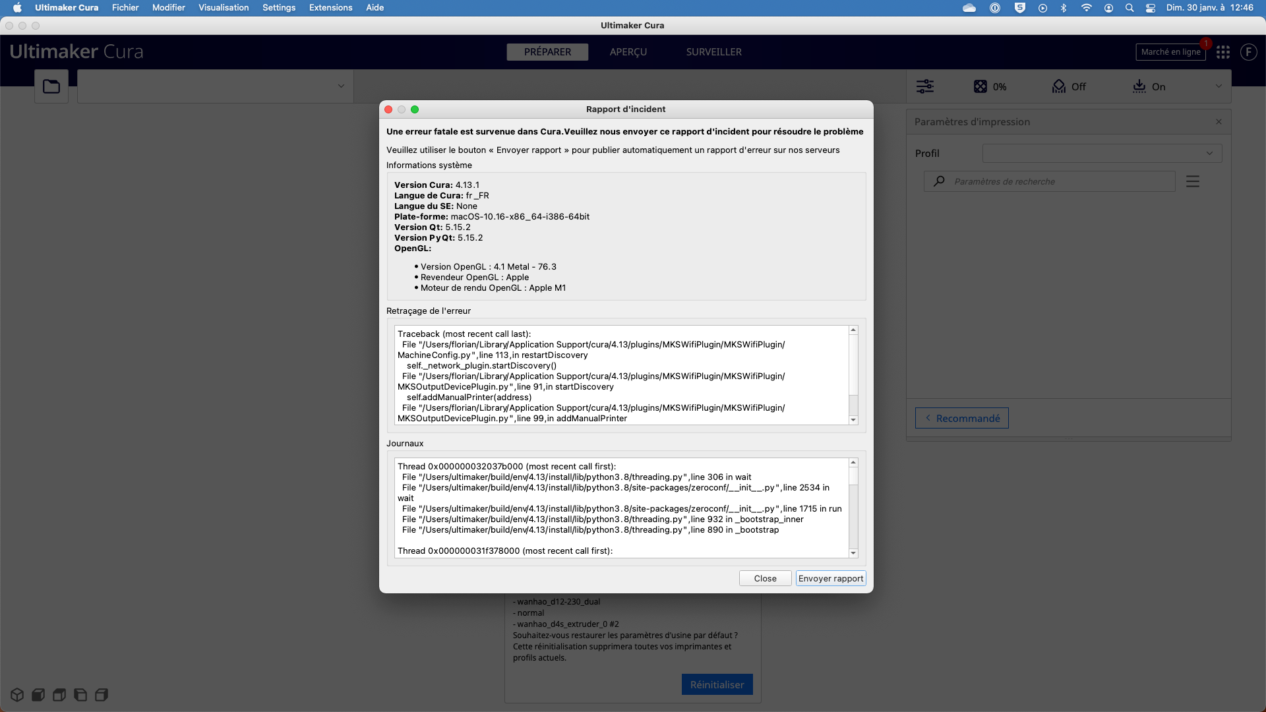The height and width of the screenshot is (712, 1266).
Task: Click the adhesion icon labeled On
Action: pos(1139,86)
